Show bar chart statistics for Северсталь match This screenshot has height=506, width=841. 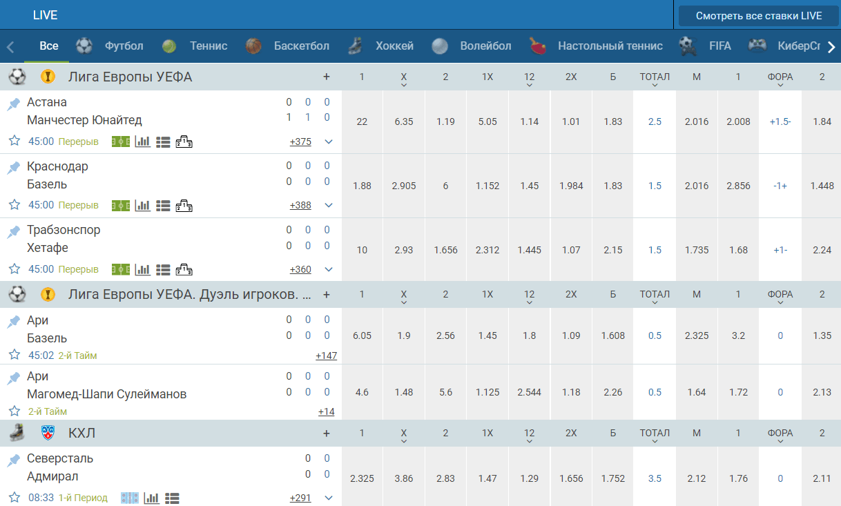(152, 498)
